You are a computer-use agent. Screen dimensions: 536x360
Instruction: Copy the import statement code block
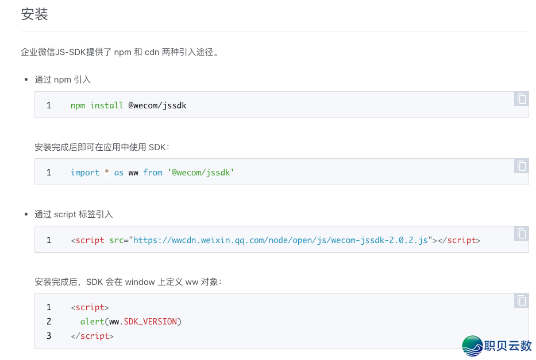pyautogui.click(x=521, y=166)
